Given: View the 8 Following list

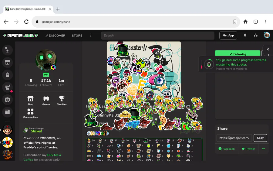Looking at the screenshot, I should [x=31, y=82].
